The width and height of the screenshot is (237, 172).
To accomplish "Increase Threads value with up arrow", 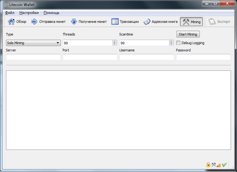I will click(x=115, y=42).
